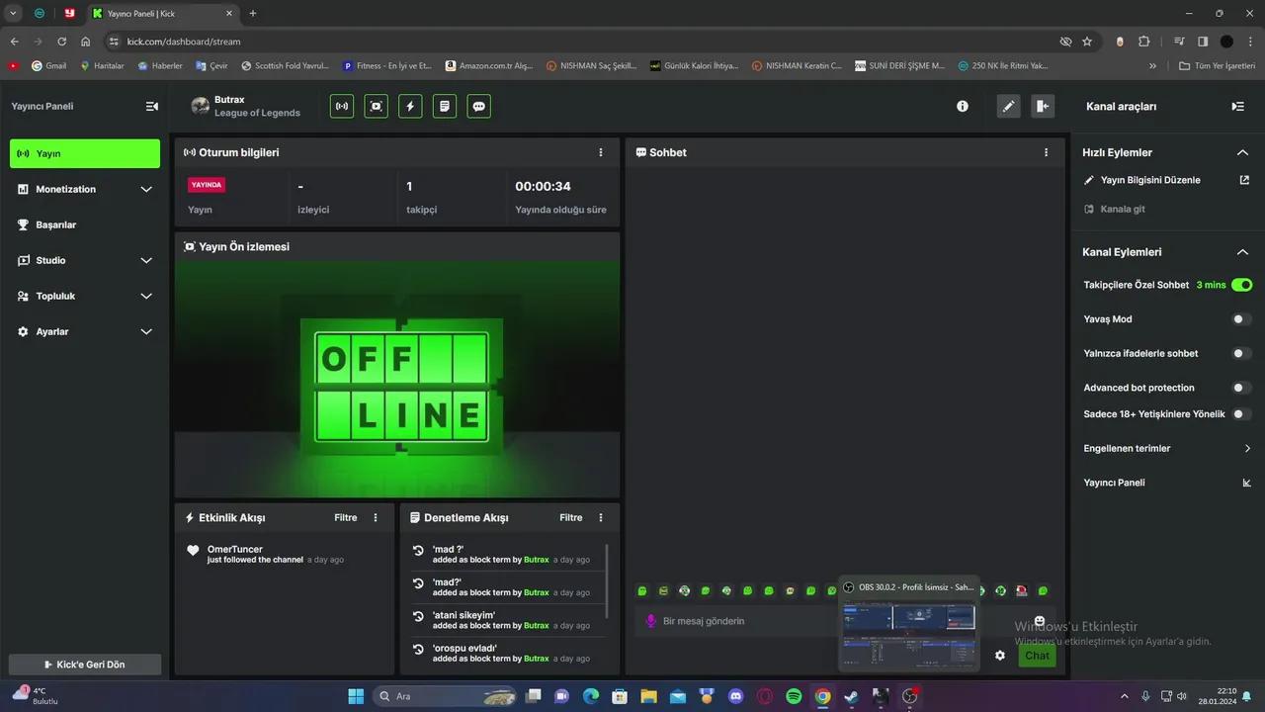The image size is (1265, 712).
Task: Click the green Chat send button
Action: coord(1038,656)
